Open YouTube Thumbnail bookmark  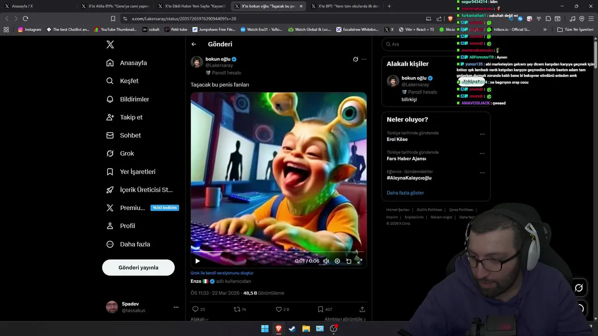[115, 29]
